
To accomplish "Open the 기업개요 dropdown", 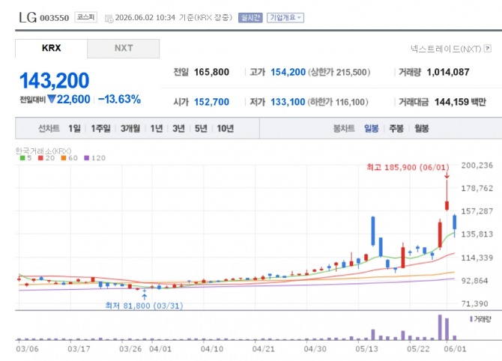I will pyautogui.click(x=285, y=18).
